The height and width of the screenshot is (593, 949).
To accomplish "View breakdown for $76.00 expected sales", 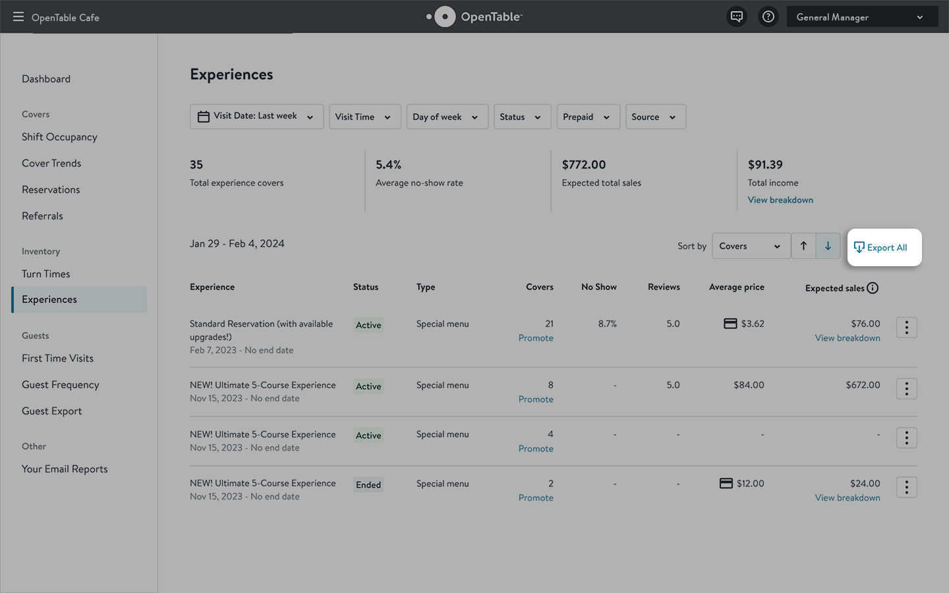I will click(x=848, y=338).
